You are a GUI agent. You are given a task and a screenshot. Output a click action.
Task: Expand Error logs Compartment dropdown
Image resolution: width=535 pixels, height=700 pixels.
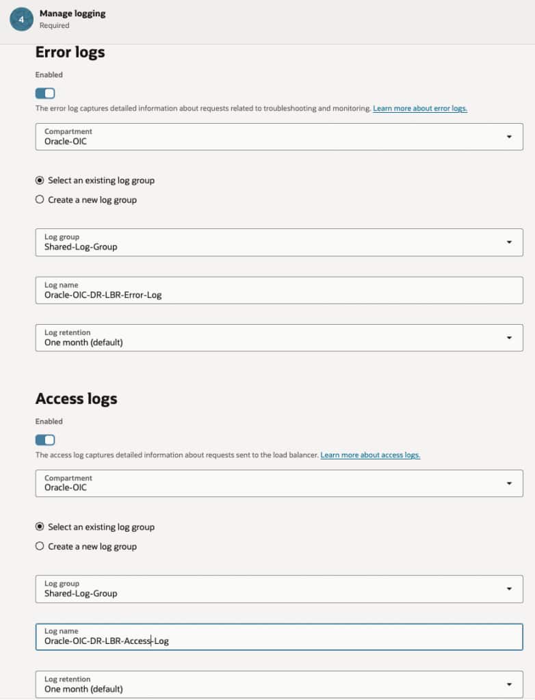[x=279, y=137]
